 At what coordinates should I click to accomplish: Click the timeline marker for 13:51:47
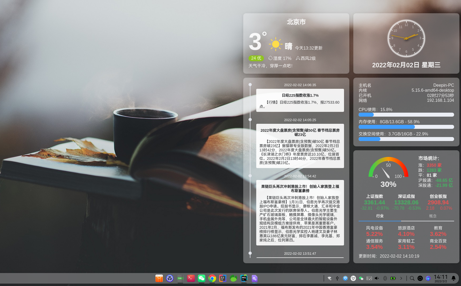250,253
